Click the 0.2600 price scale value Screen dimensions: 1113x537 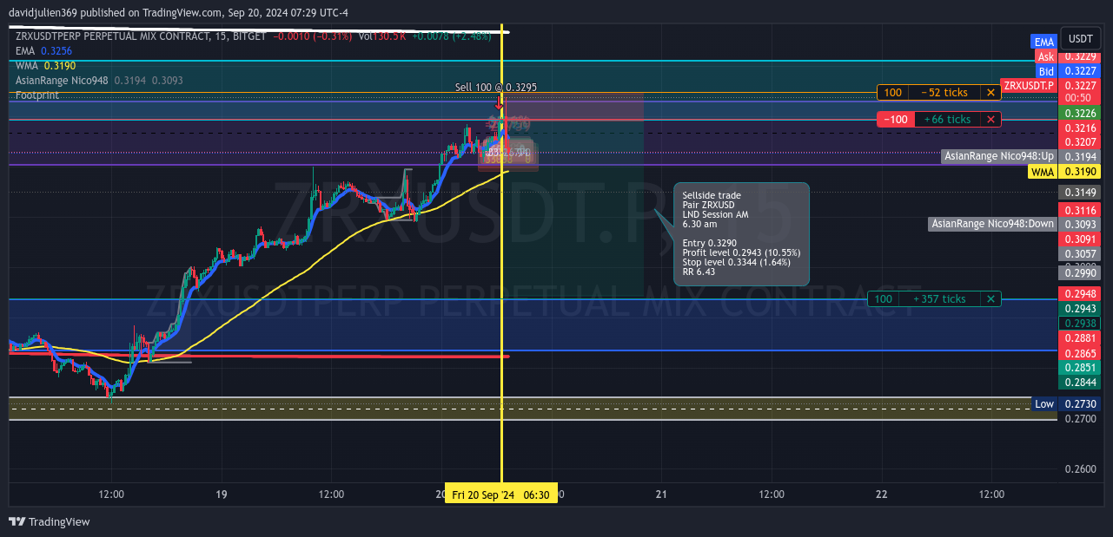1080,469
